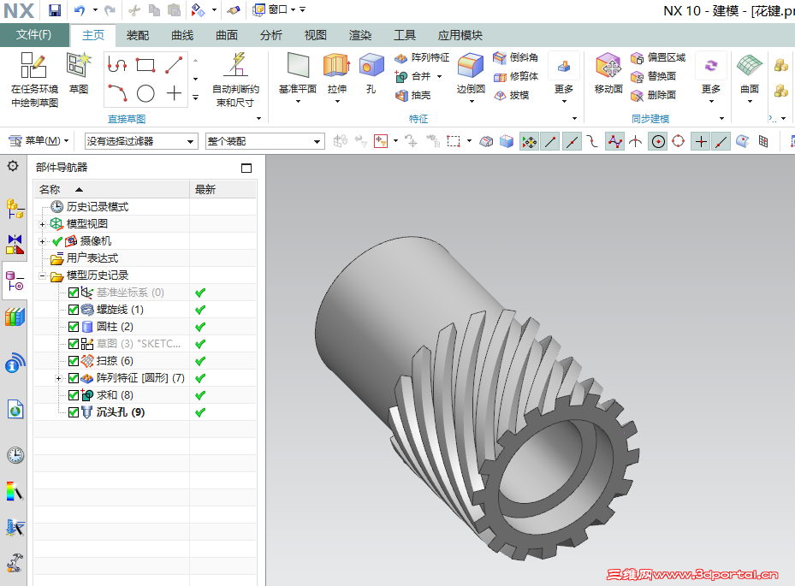Click the Save icon in title bar
The height and width of the screenshot is (586, 795).
coord(54,9)
